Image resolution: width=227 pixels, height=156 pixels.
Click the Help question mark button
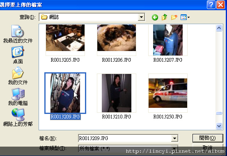[x=211, y=5]
